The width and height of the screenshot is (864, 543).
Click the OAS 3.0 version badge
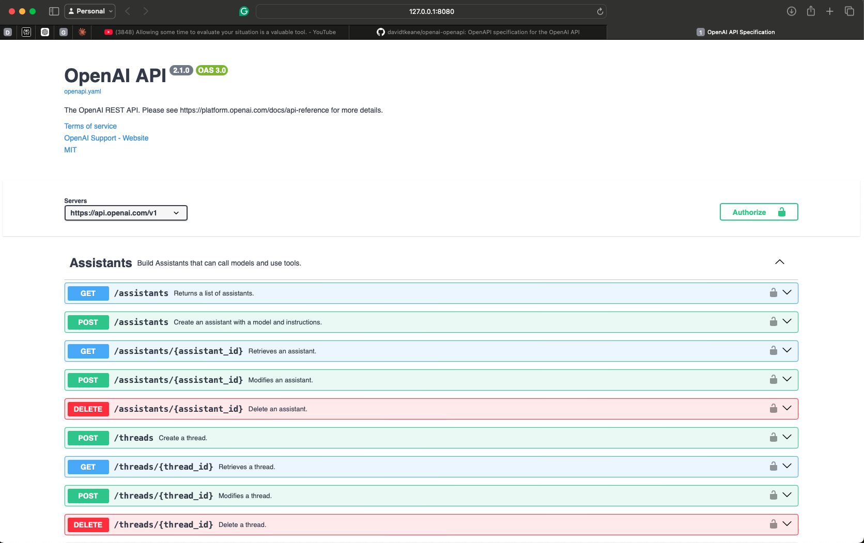pyautogui.click(x=212, y=70)
